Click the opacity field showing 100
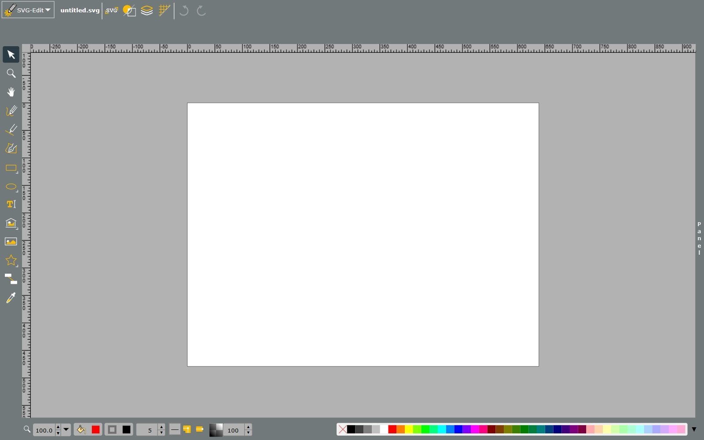 (x=234, y=430)
